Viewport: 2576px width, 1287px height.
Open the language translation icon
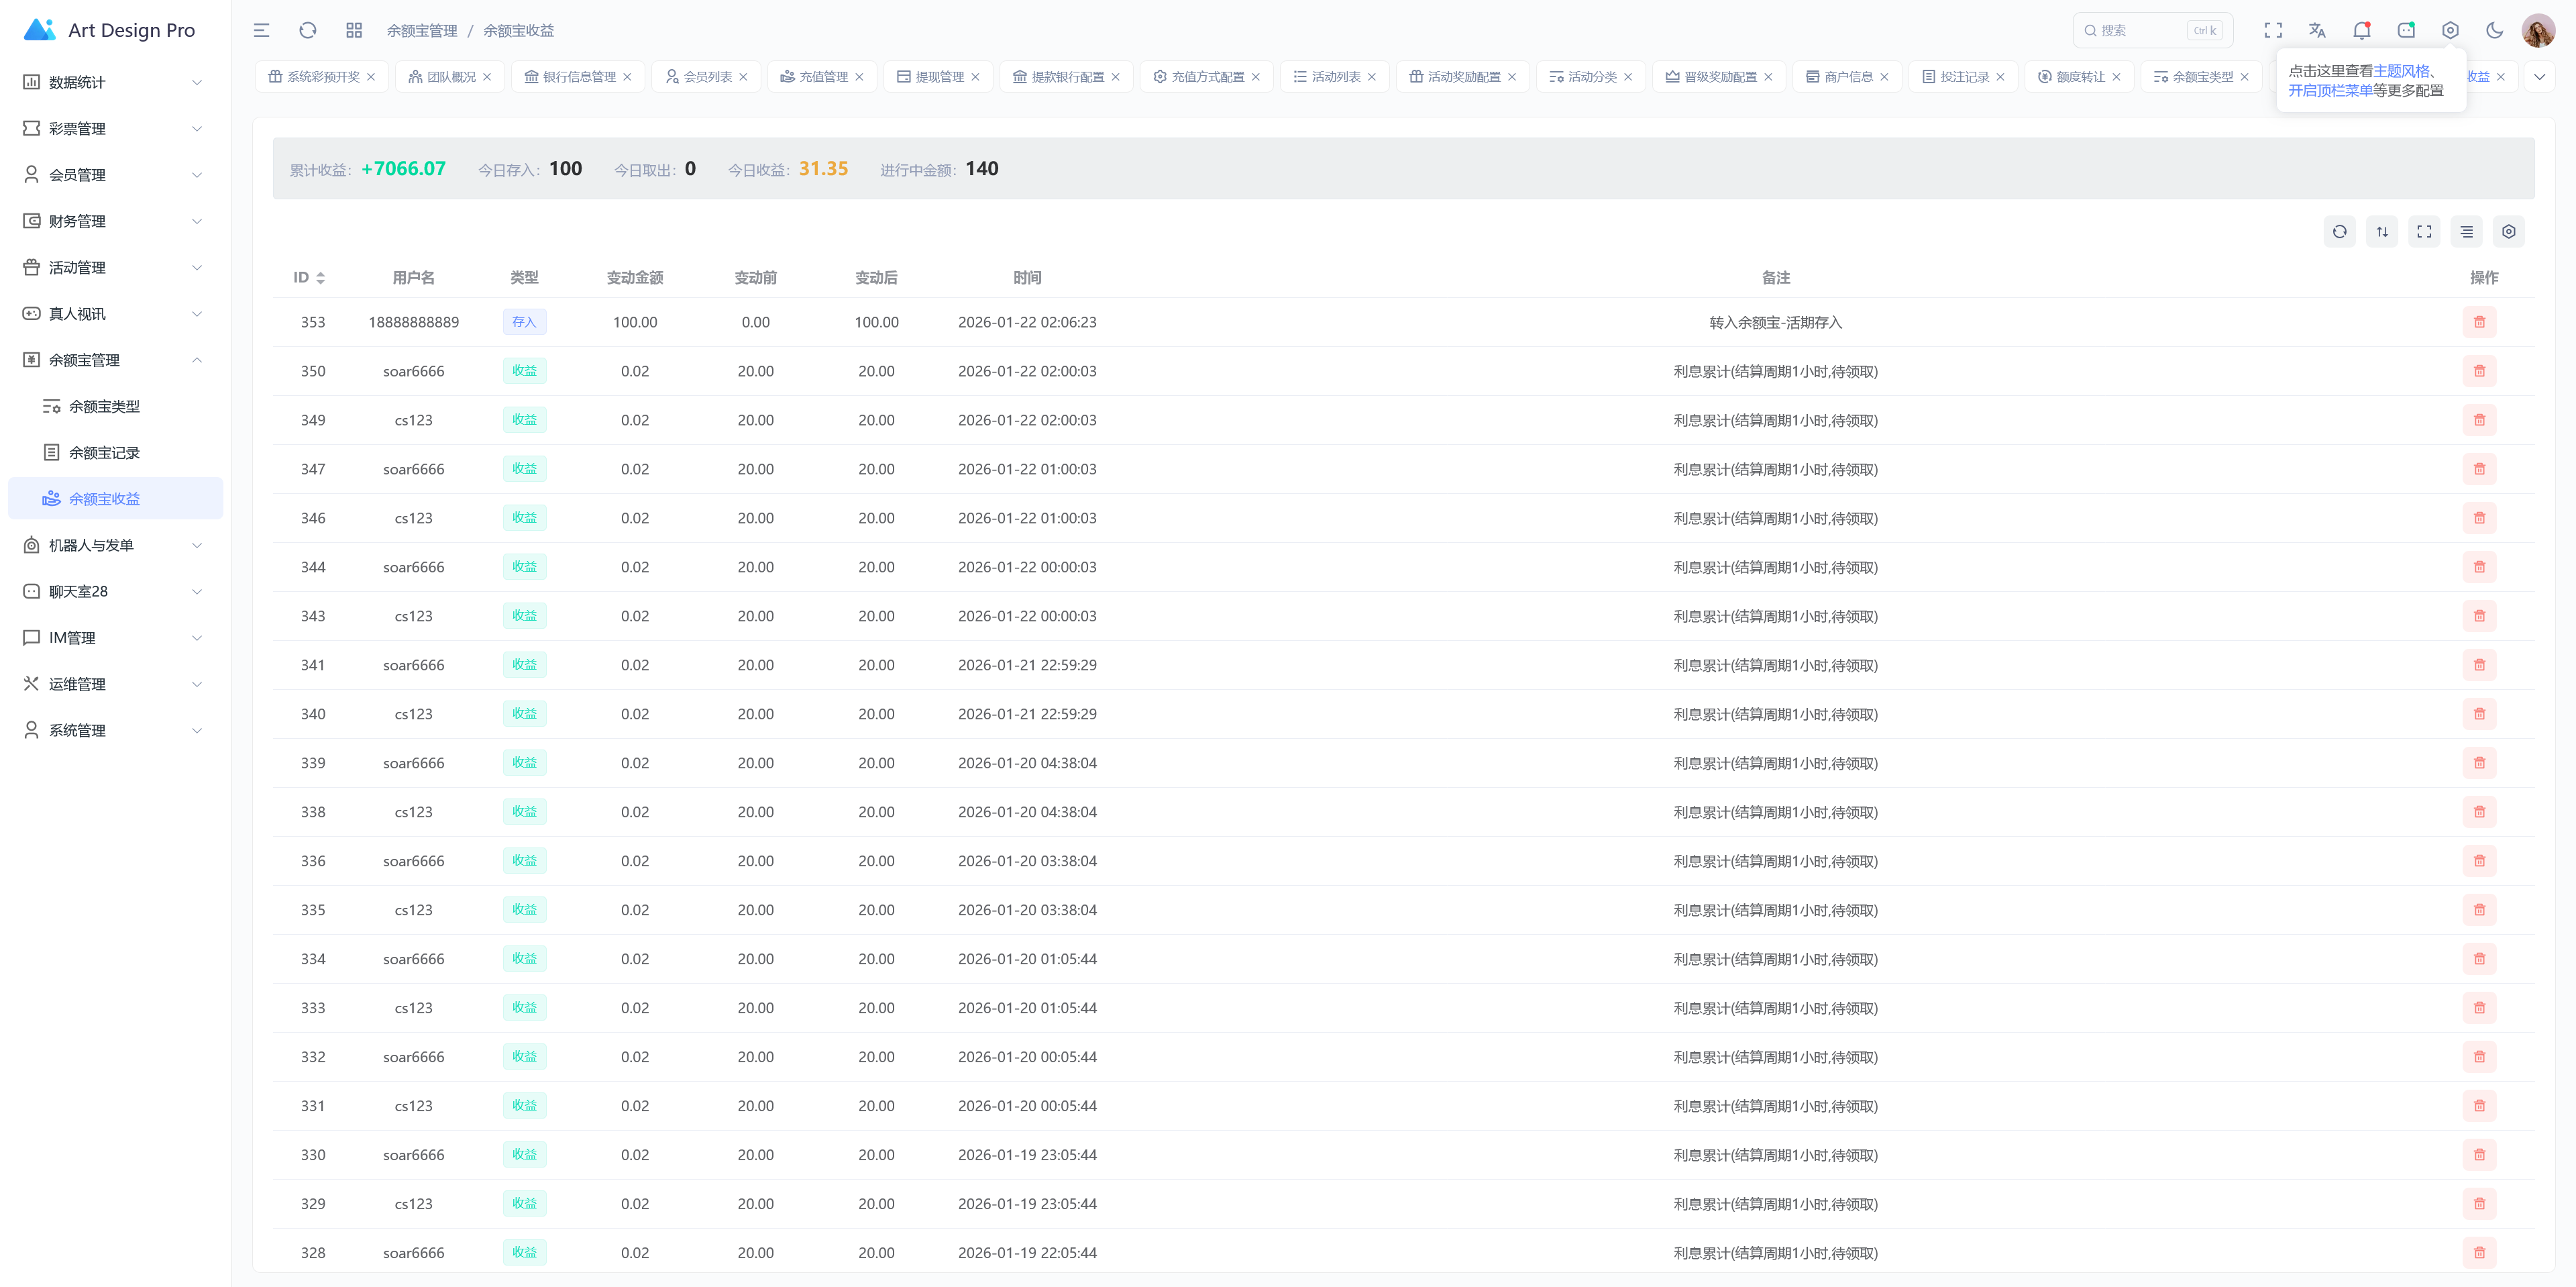tap(2317, 30)
